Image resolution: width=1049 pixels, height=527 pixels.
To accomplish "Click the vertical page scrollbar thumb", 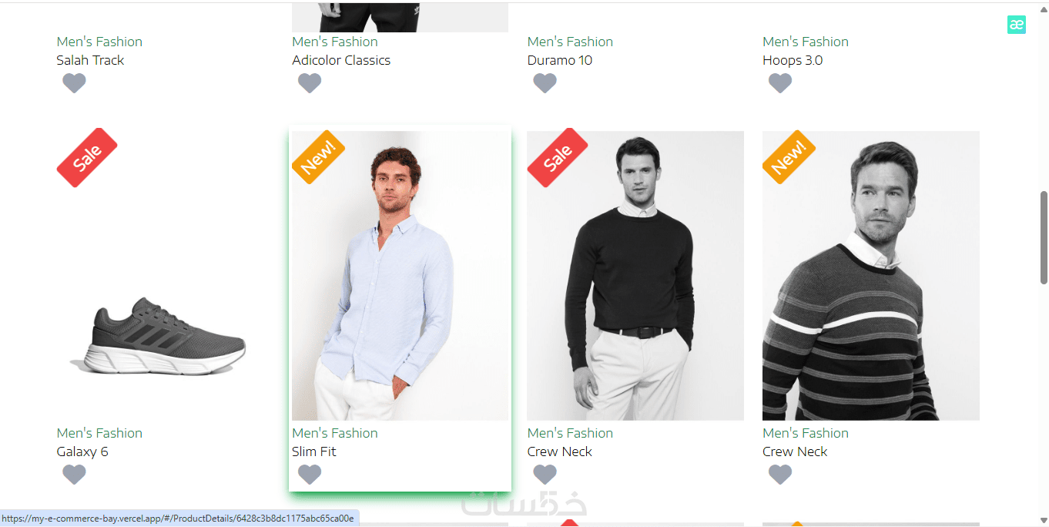I will tap(1044, 237).
